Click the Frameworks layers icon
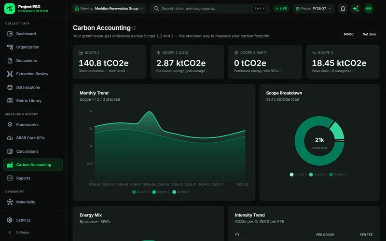This screenshot has height=241, width=386. click(10, 124)
